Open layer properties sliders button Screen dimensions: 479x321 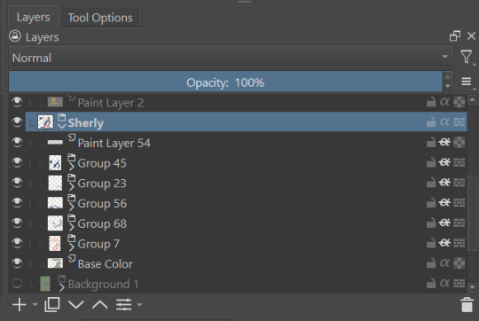pos(123,304)
